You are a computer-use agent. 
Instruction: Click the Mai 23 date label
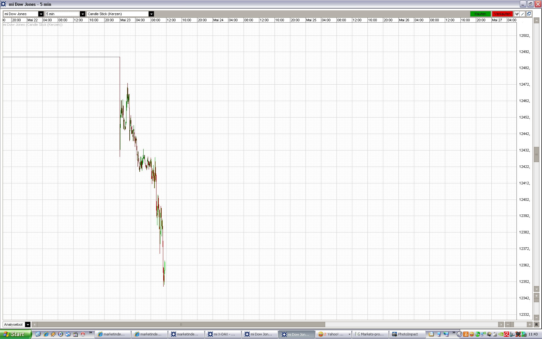tap(125, 20)
